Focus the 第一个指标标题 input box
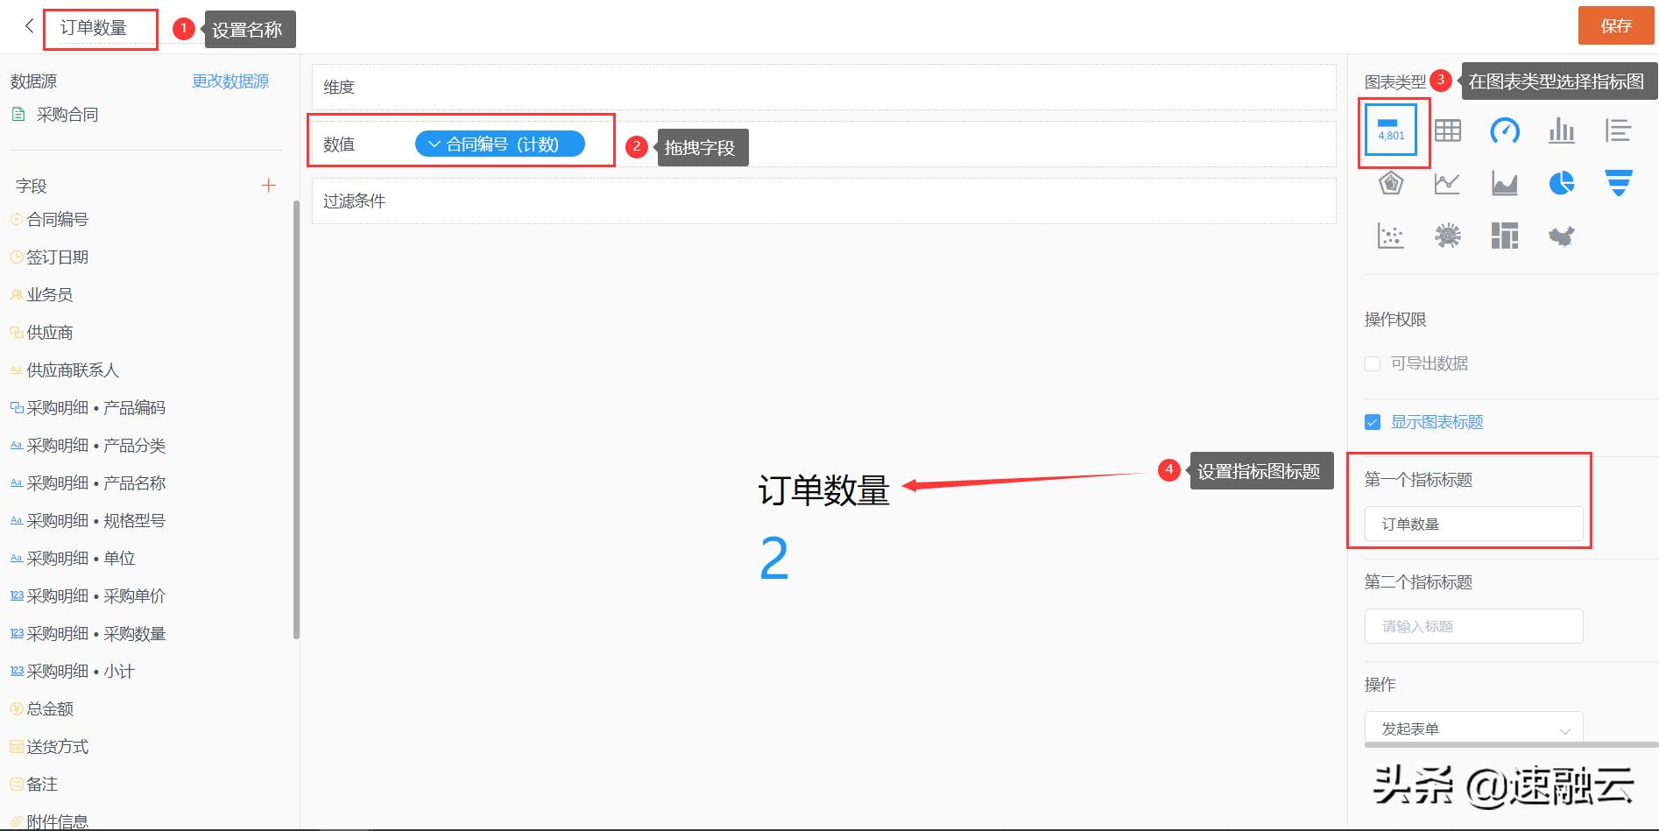The width and height of the screenshot is (1659, 831). coord(1474,524)
